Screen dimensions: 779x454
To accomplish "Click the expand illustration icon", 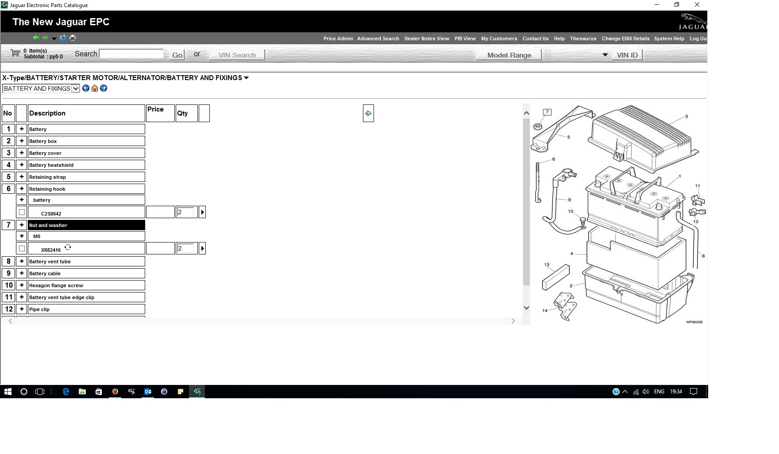I will tap(368, 113).
